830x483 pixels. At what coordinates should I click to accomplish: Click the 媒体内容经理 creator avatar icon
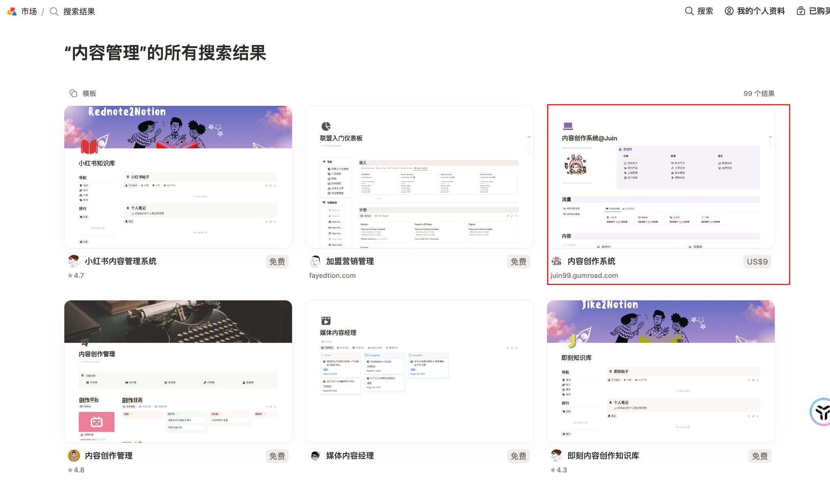315,455
